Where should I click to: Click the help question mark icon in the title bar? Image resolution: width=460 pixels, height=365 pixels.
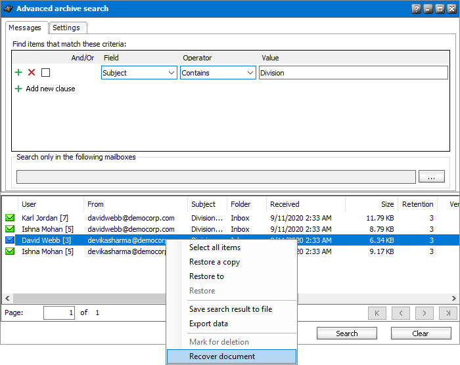tap(416, 9)
